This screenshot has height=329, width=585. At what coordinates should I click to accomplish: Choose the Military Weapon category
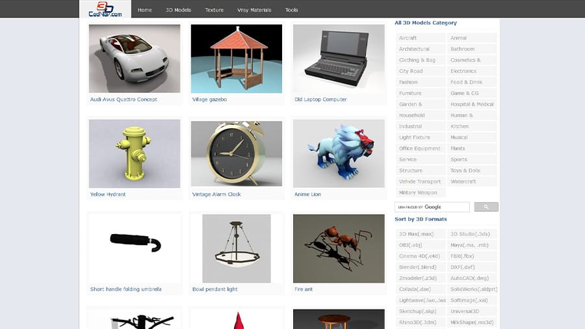point(418,192)
